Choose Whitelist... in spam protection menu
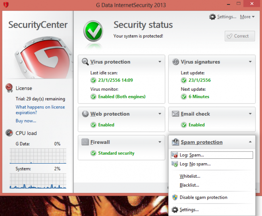262x216 pixels. [x=190, y=176]
